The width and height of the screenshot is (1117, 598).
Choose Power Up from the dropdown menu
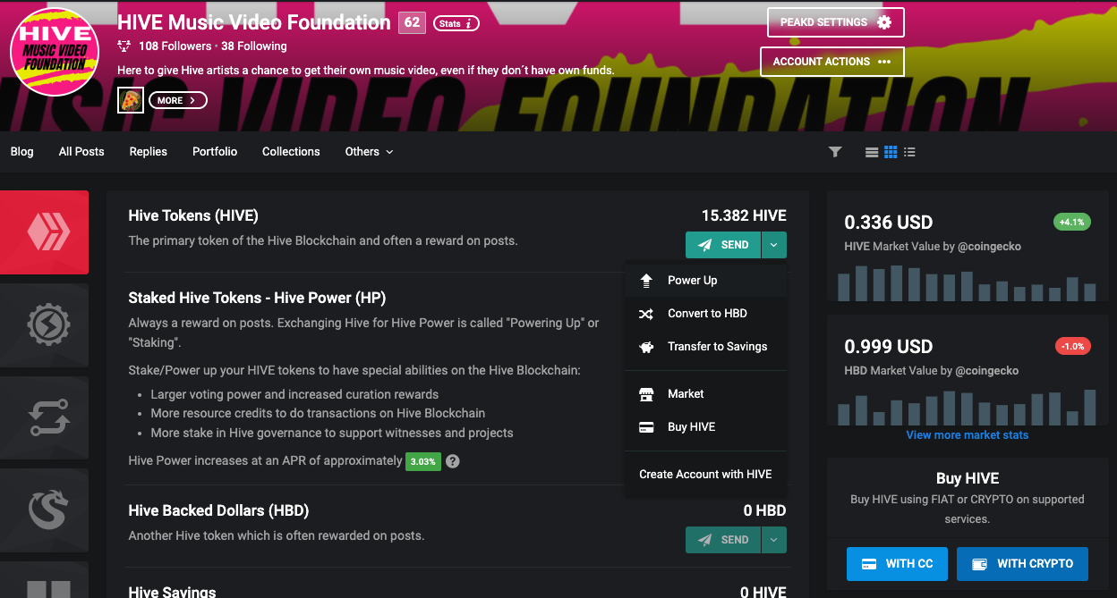(705, 280)
